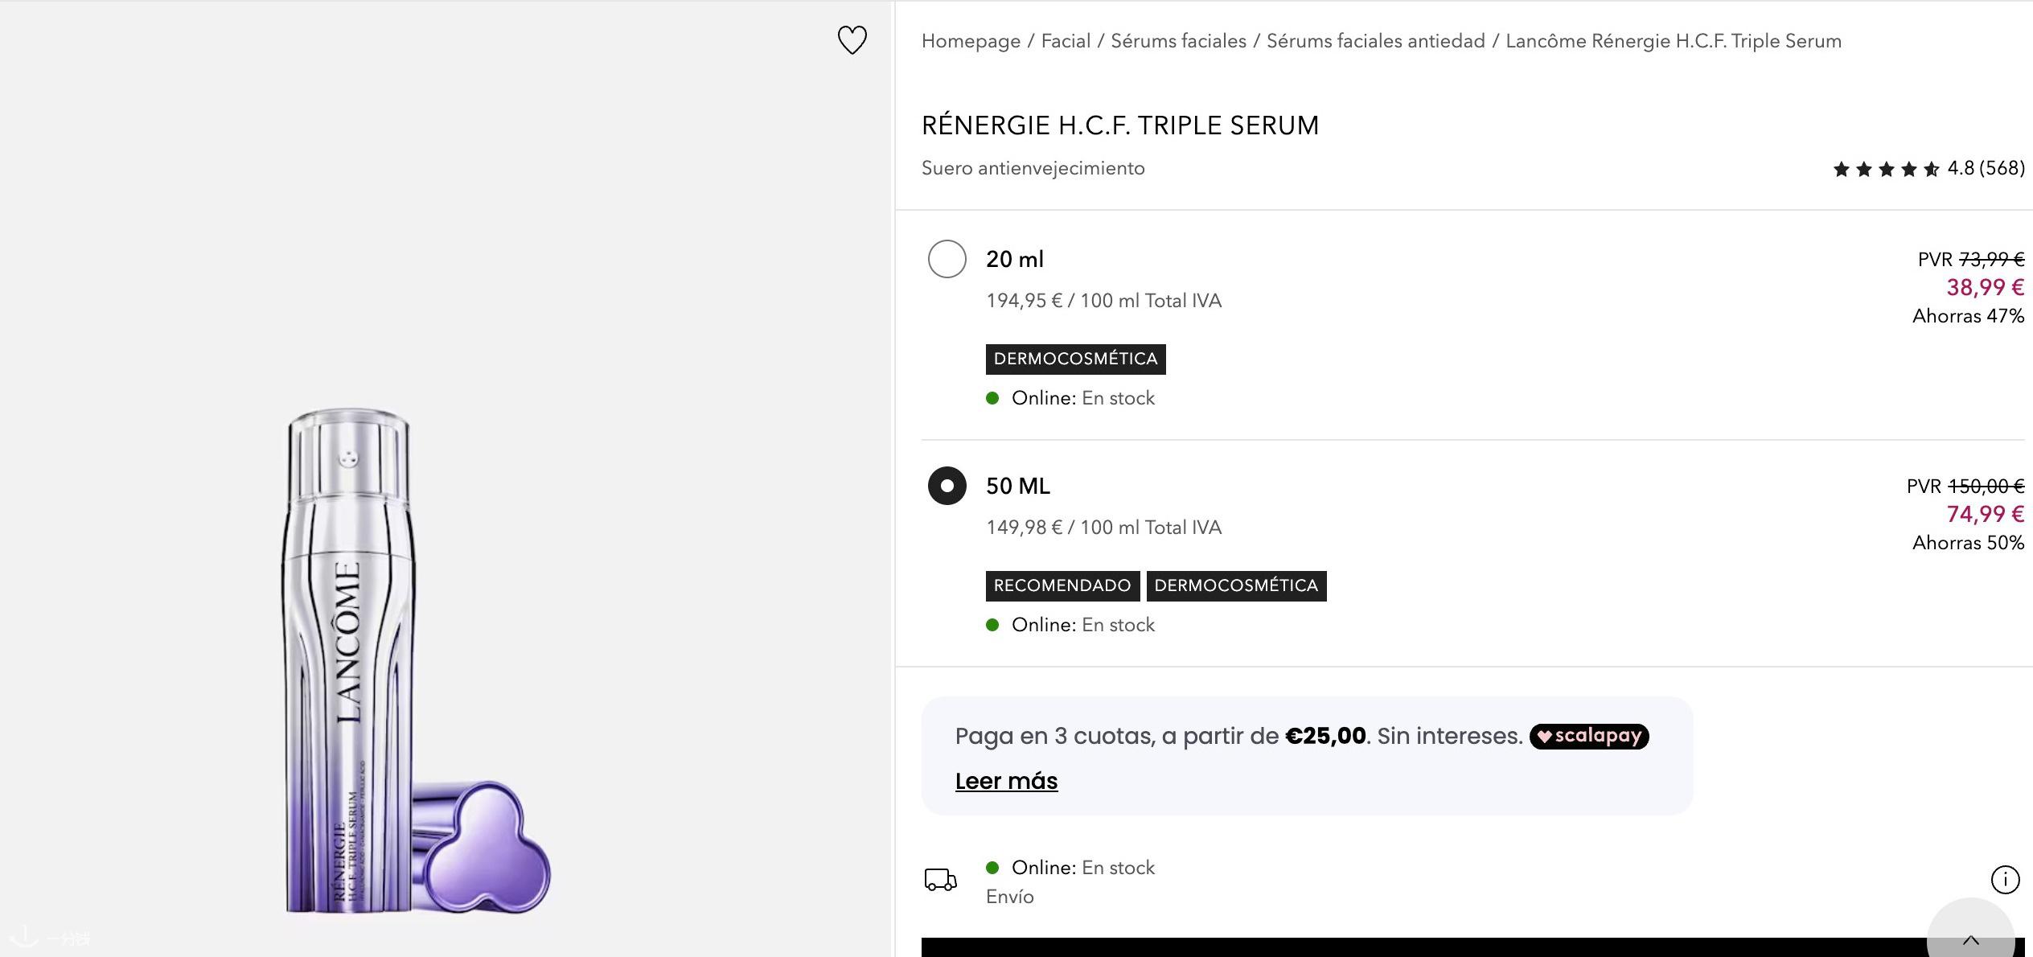Click the scroll-to-top chevron button
The width and height of the screenshot is (2033, 957).
1971,938
